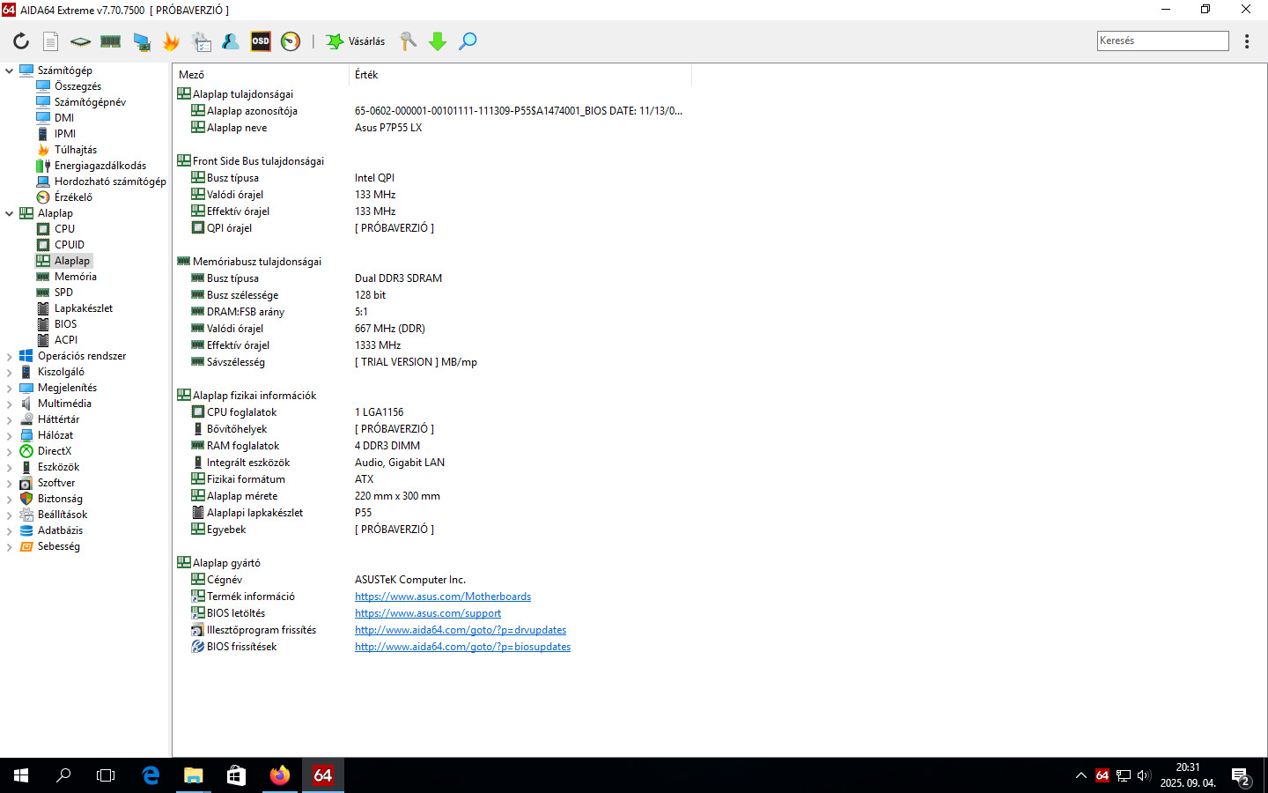Open the drvupdates driver update link

(x=461, y=630)
